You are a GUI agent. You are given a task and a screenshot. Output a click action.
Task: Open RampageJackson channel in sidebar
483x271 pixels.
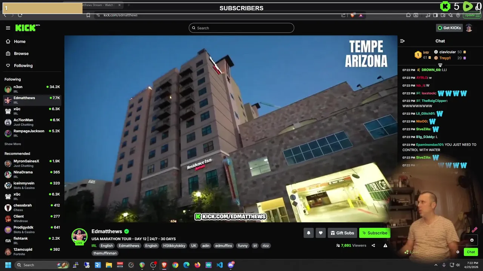(x=32, y=133)
